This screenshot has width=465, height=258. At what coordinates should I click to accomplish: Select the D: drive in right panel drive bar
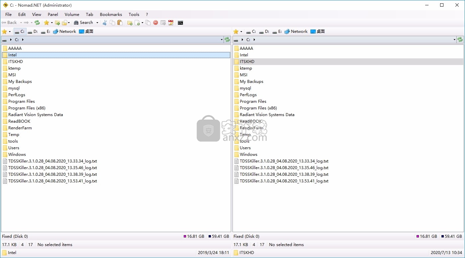[x=264, y=32]
